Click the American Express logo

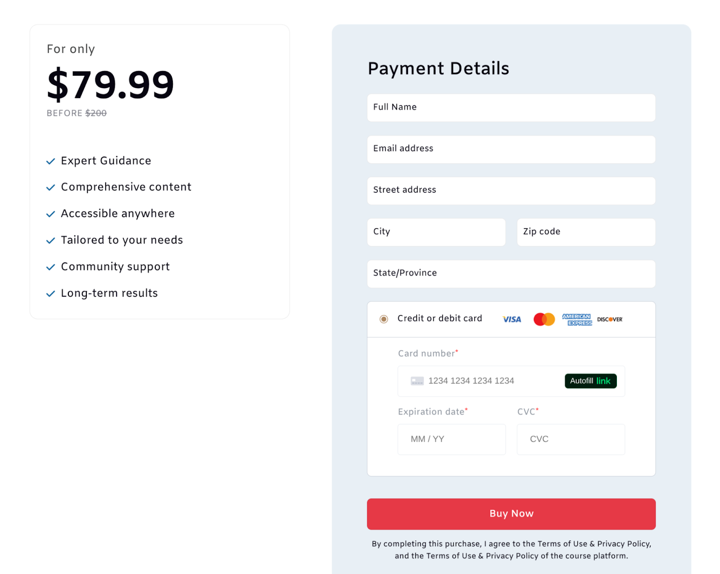tap(577, 320)
